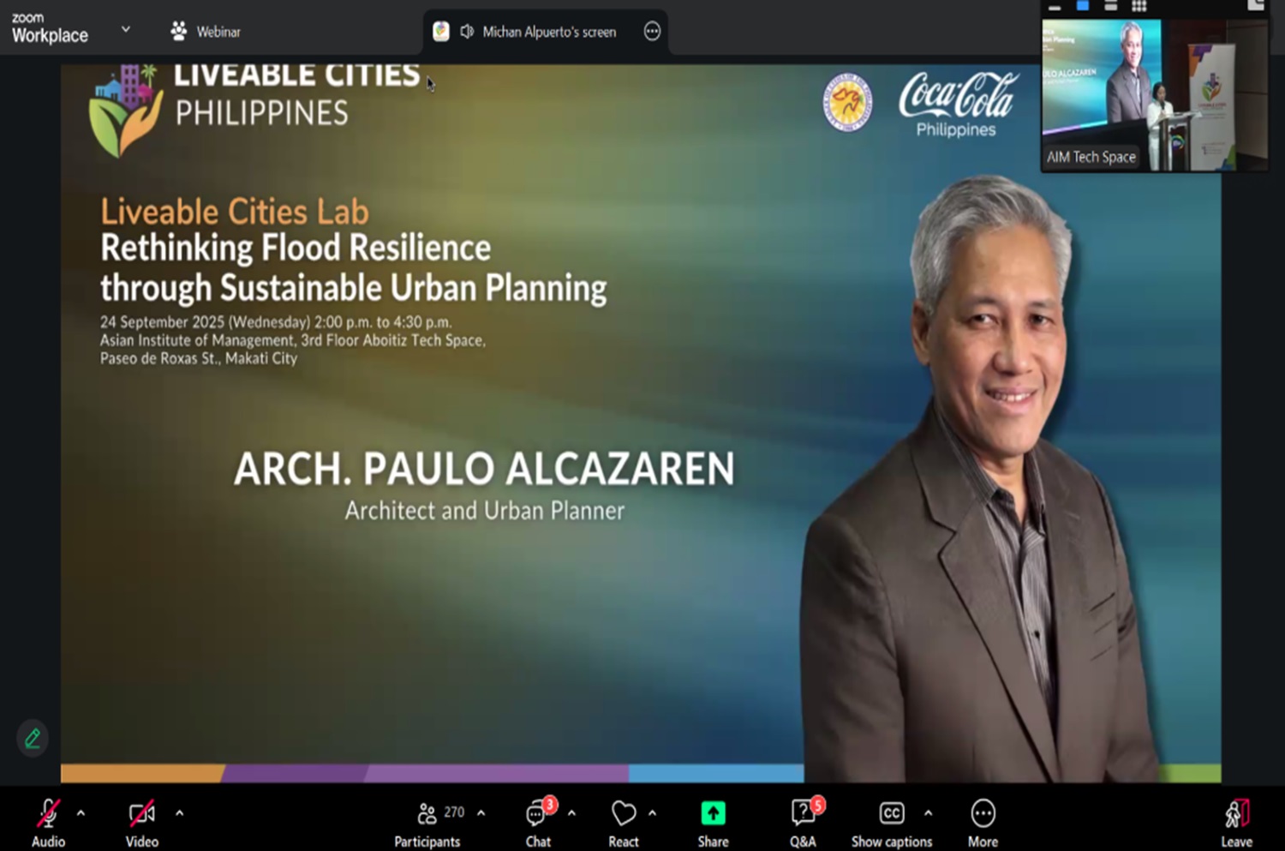Switch to grid gallery view icon
The height and width of the screenshot is (851, 1285).
tap(1139, 6)
